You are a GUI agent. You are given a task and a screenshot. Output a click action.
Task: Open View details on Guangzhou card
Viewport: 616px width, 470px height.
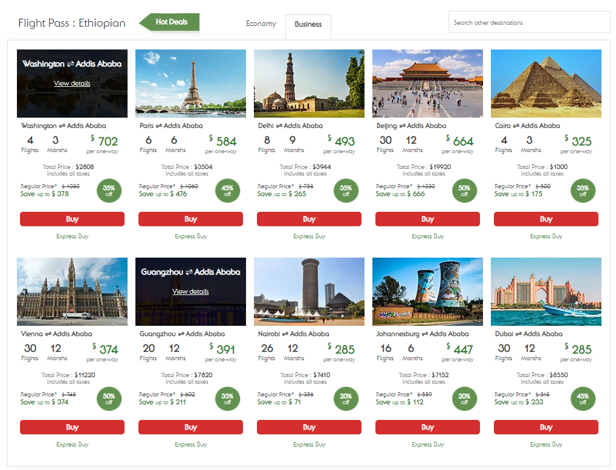coord(190,291)
